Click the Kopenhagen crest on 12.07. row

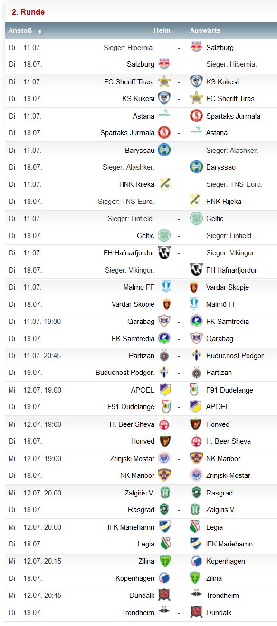click(x=196, y=561)
